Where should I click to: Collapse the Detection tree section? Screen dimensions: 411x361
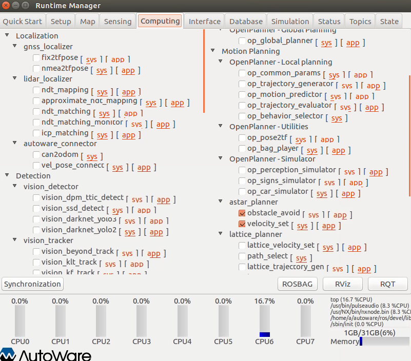pos(7,175)
